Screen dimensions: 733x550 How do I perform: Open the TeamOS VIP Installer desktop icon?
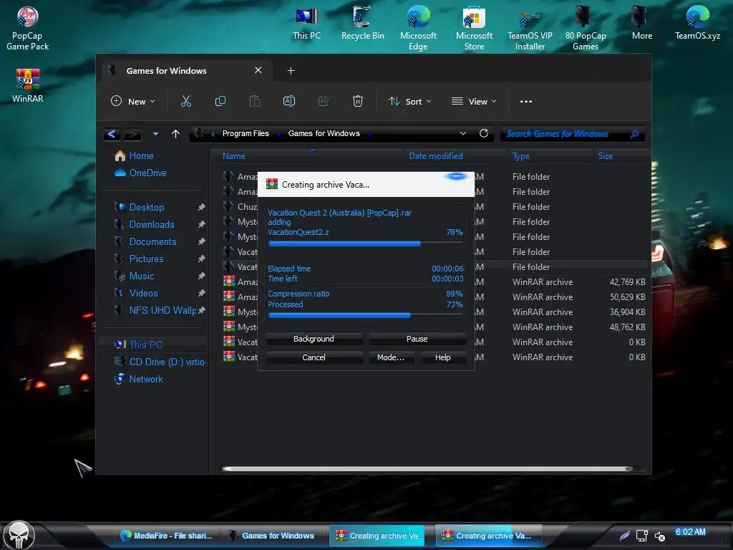click(530, 29)
